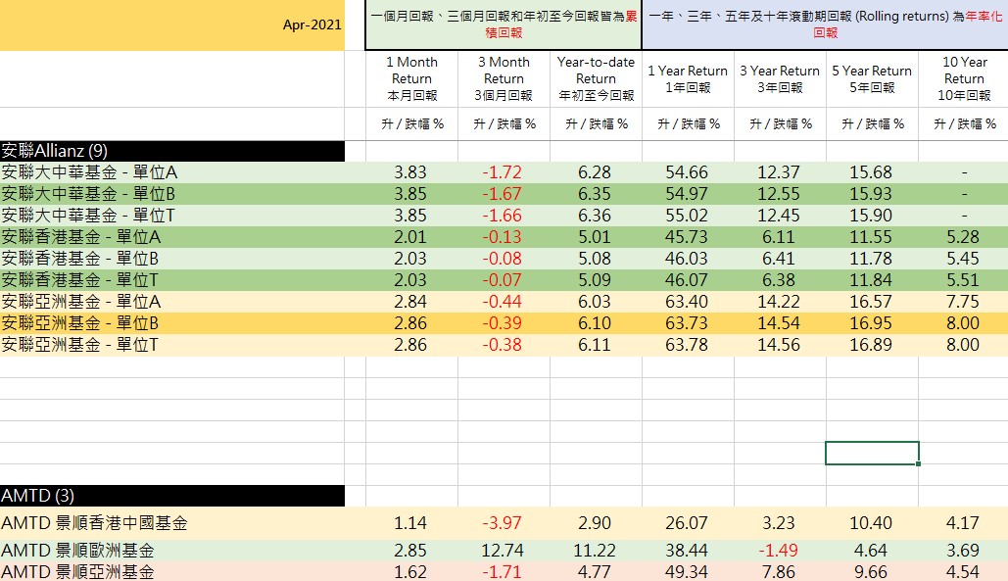Select the 10-year return value 5.28

click(x=963, y=237)
